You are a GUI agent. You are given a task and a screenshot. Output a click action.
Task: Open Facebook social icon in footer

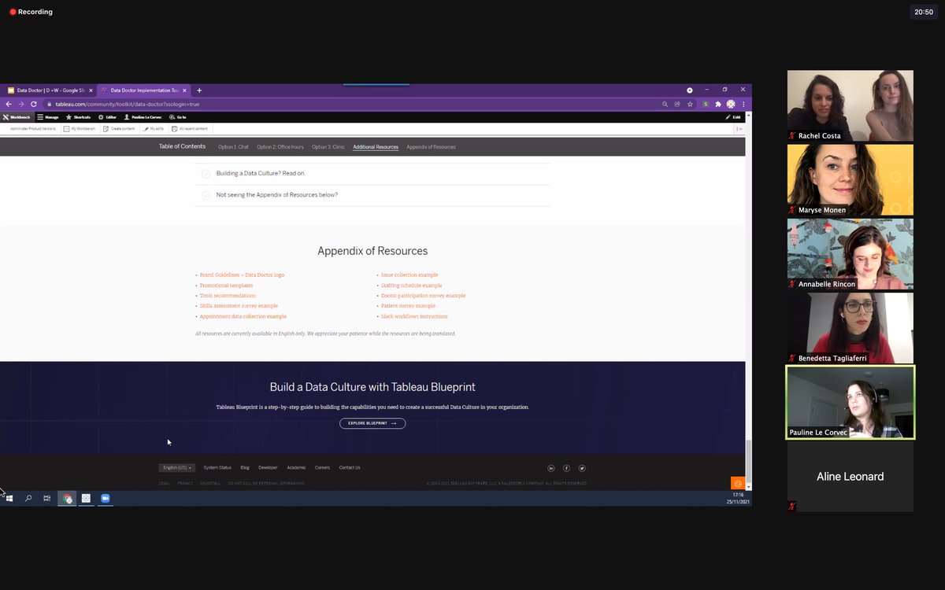(566, 468)
